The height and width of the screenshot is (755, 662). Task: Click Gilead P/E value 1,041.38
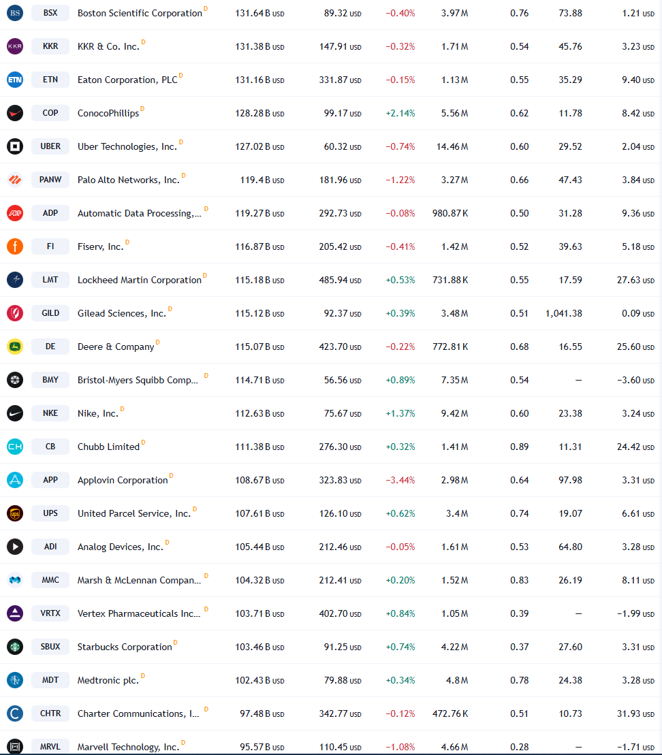pyautogui.click(x=564, y=313)
